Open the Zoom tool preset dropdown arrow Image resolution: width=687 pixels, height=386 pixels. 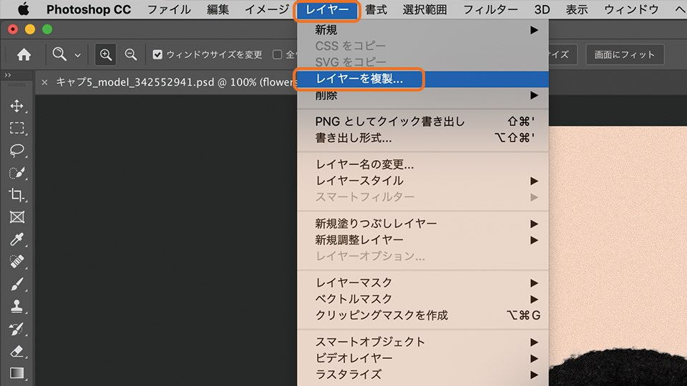point(77,56)
